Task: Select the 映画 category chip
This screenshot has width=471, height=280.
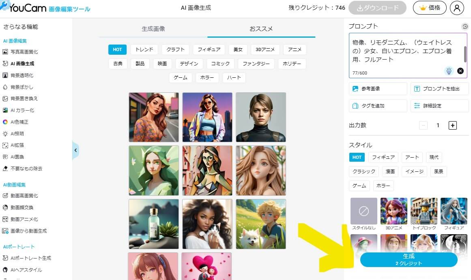Action: coord(162,64)
